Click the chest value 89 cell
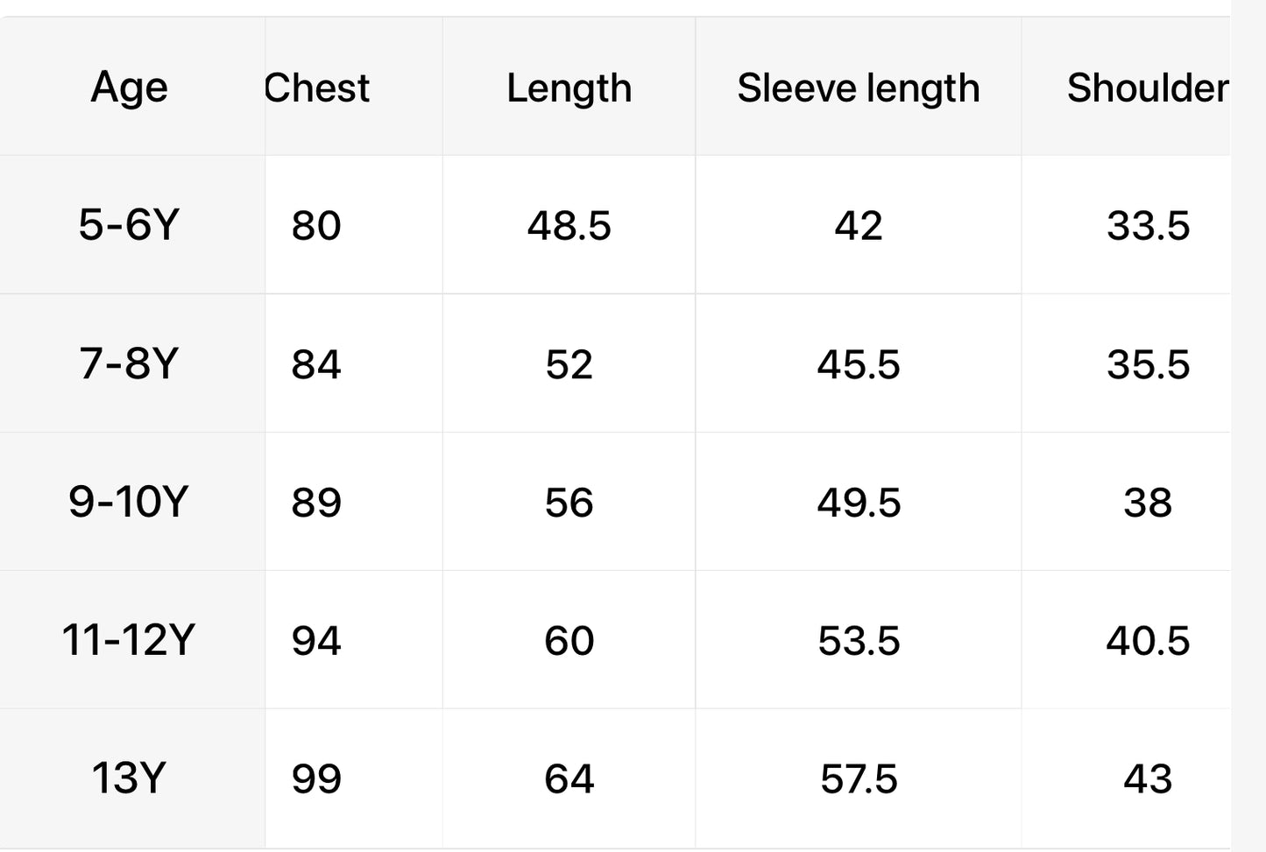 click(x=316, y=503)
